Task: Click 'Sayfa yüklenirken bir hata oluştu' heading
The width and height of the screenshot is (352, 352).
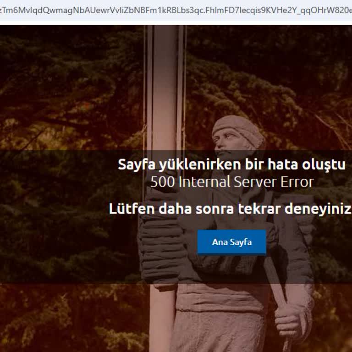Action: [231, 165]
